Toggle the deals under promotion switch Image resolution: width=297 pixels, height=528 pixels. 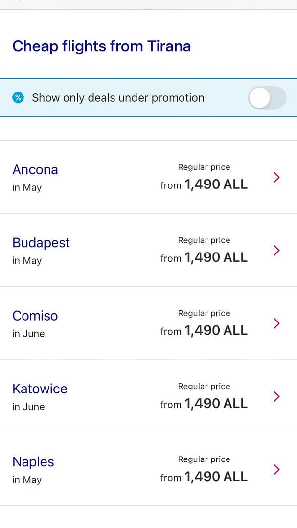[x=267, y=98]
